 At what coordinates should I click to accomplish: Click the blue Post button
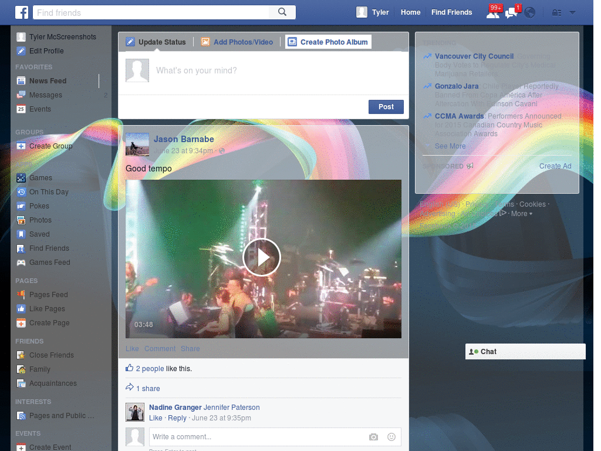coord(386,107)
